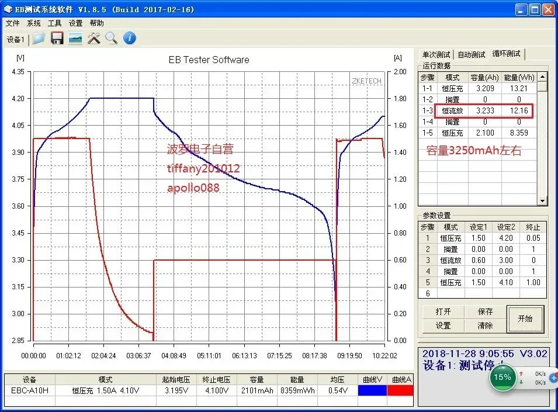Select step 3 设定2 value 3.00

click(x=505, y=260)
